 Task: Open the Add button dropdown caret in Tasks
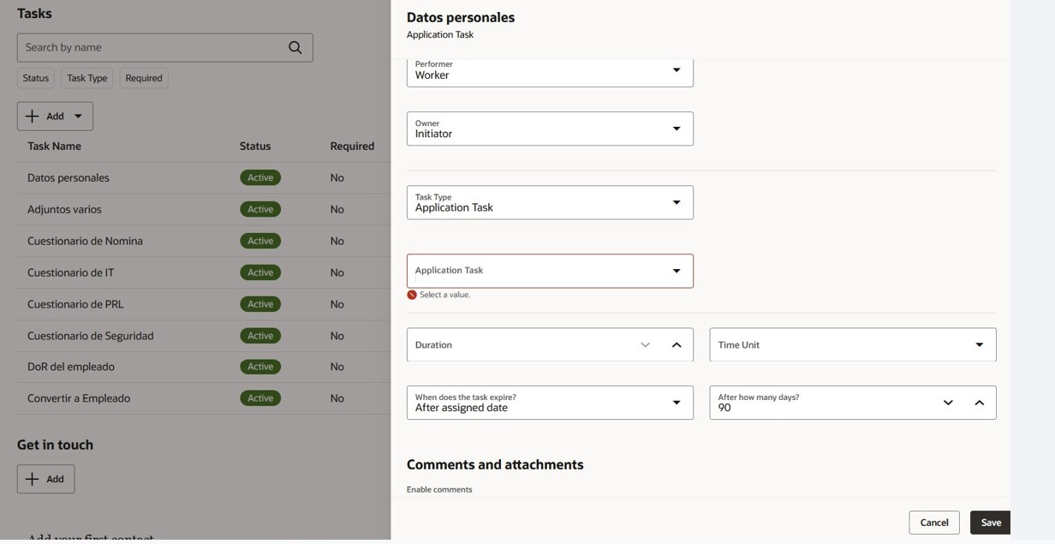click(78, 116)
